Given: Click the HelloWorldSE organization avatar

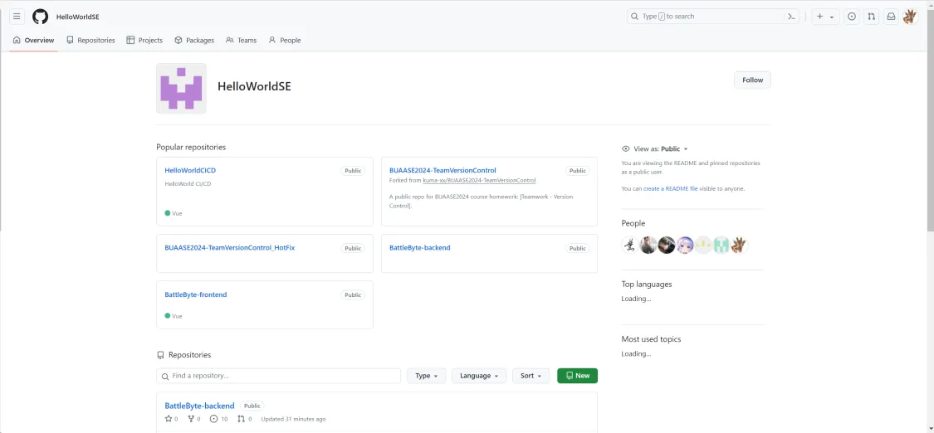Looking at the screenshot, I should pyautogui.click(x=181, y=88).
